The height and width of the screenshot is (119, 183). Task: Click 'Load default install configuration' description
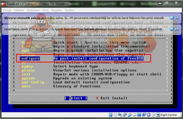[x=91, y=82]
